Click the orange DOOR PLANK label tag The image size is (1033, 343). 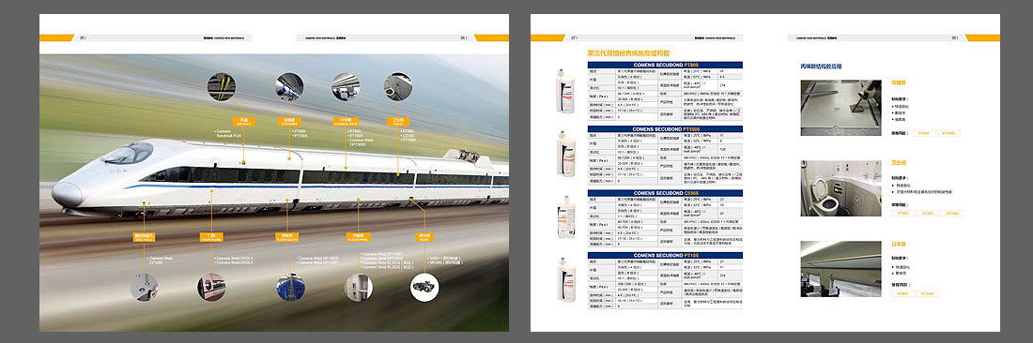(x=210, y=236)
